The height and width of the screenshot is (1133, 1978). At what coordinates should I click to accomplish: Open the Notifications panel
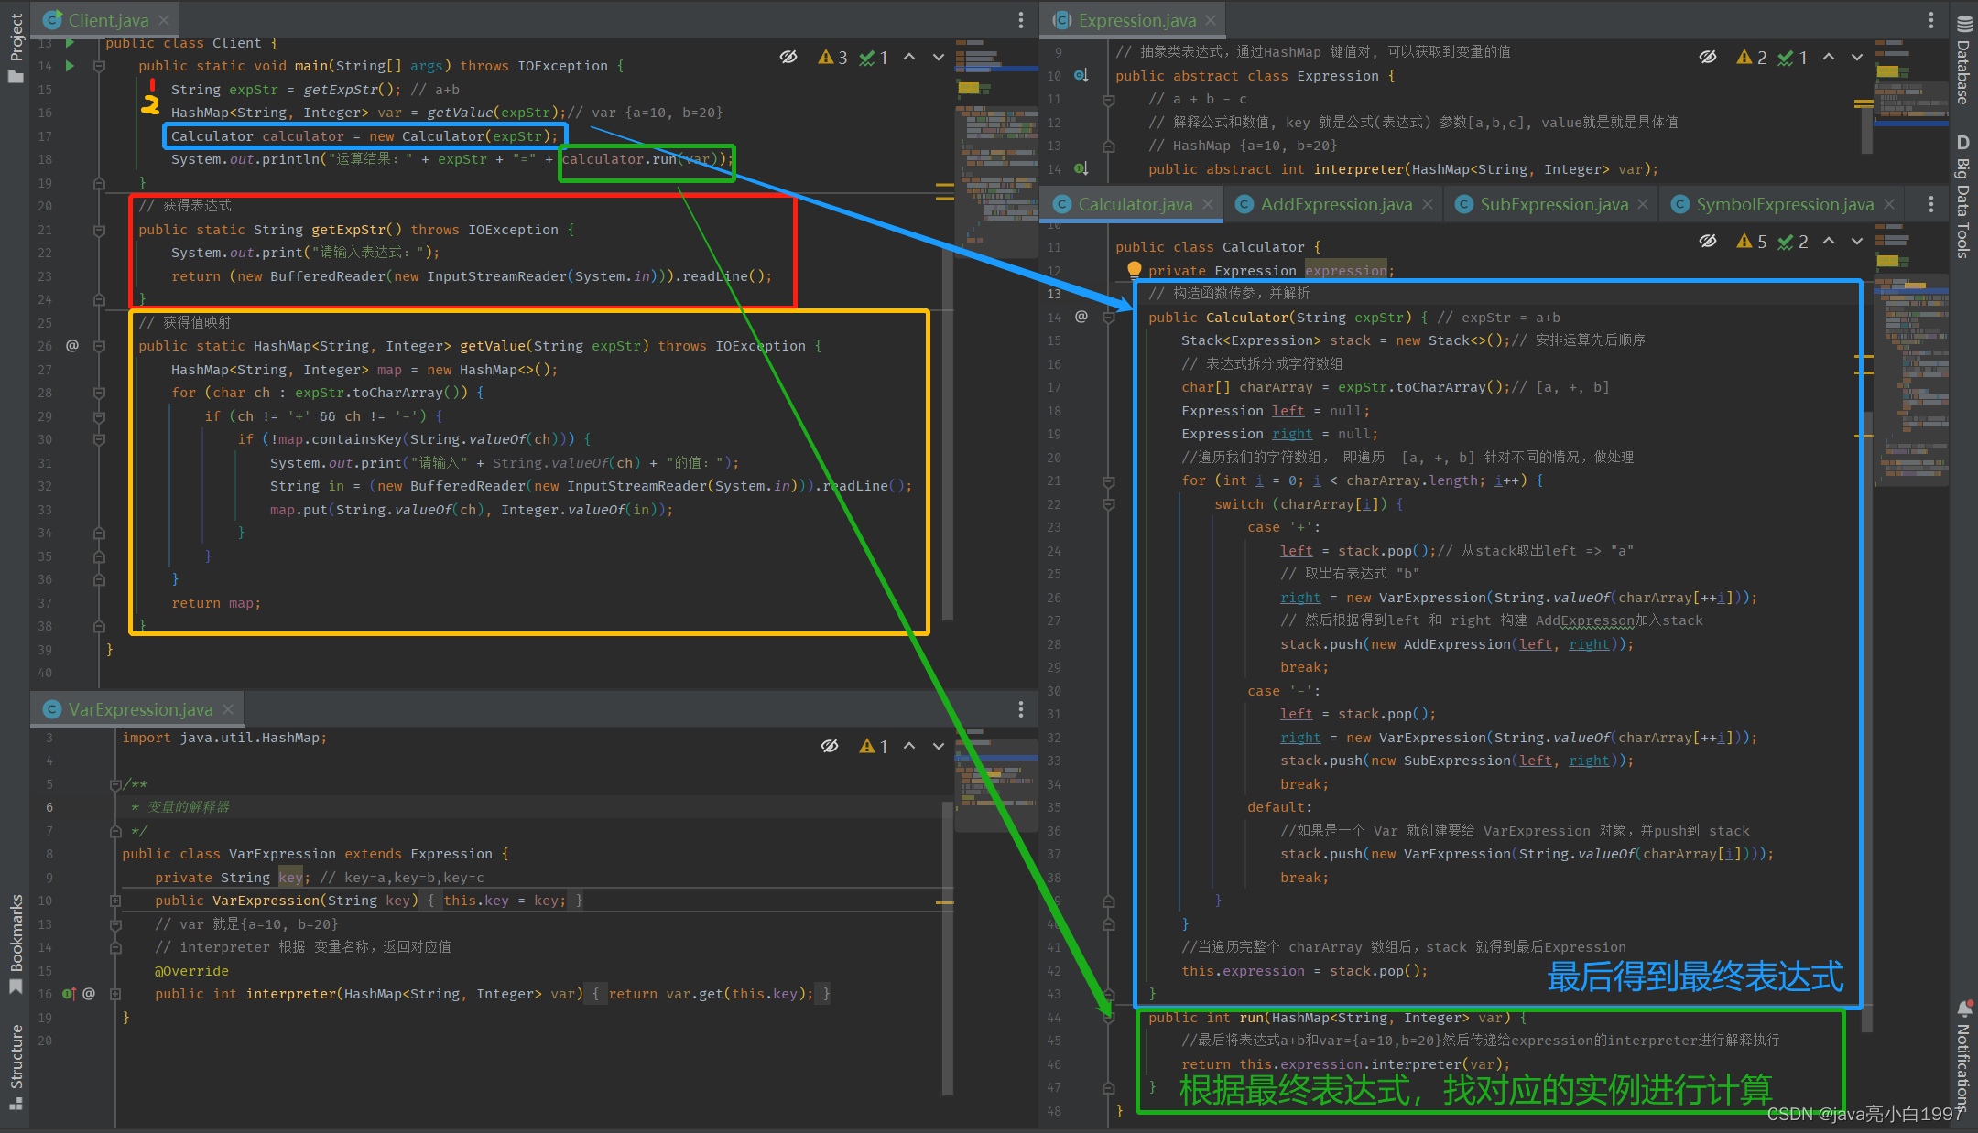pyautogui.click(x=1963, y=1052)
